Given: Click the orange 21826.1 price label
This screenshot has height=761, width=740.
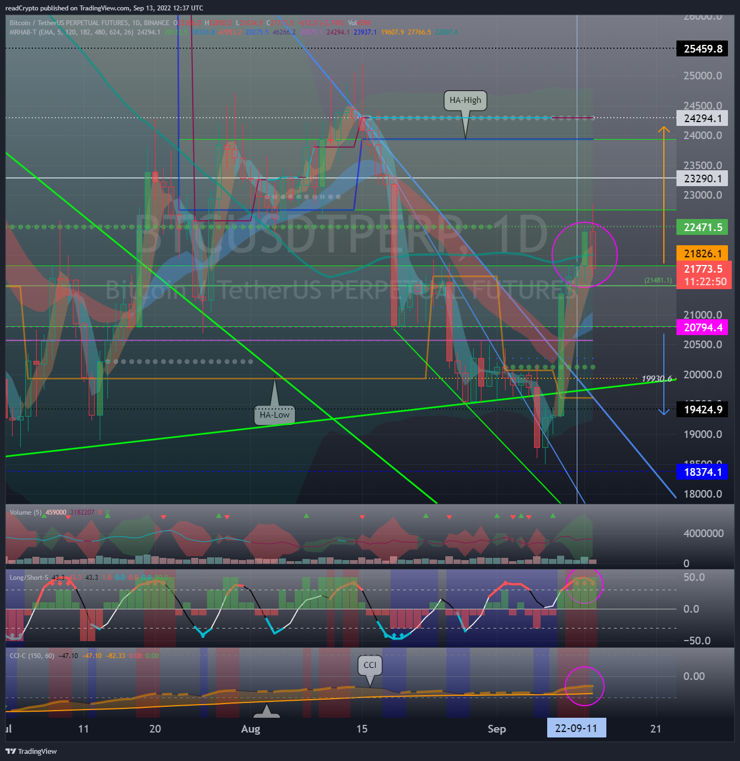Looking at the screenshot, I should pyautogui.click(x=703, y=253).
